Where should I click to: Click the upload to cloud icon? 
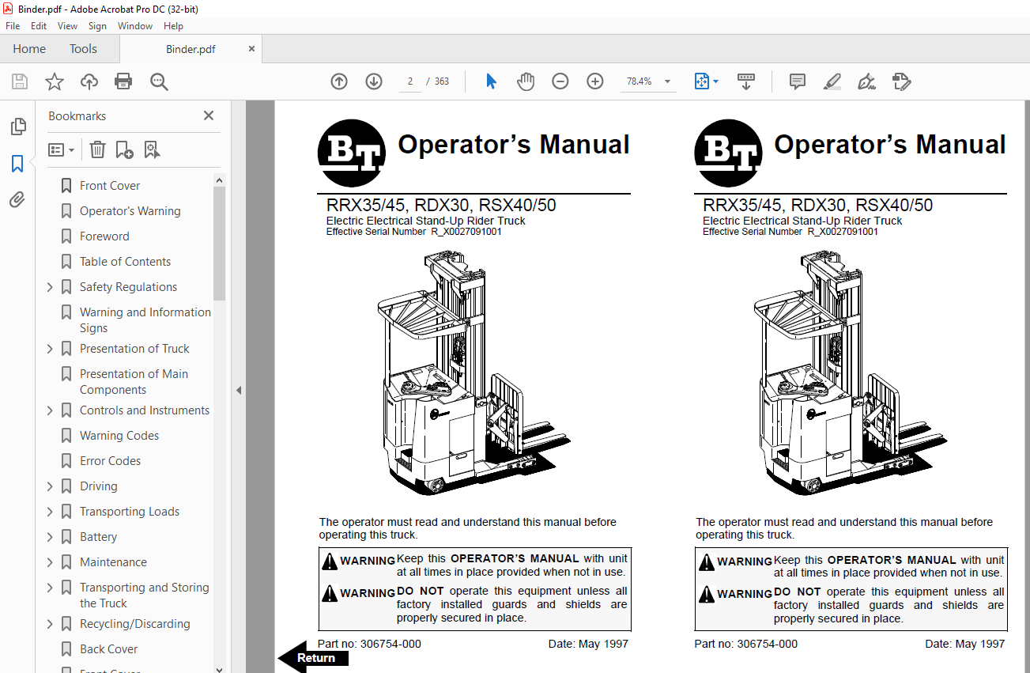89,81
